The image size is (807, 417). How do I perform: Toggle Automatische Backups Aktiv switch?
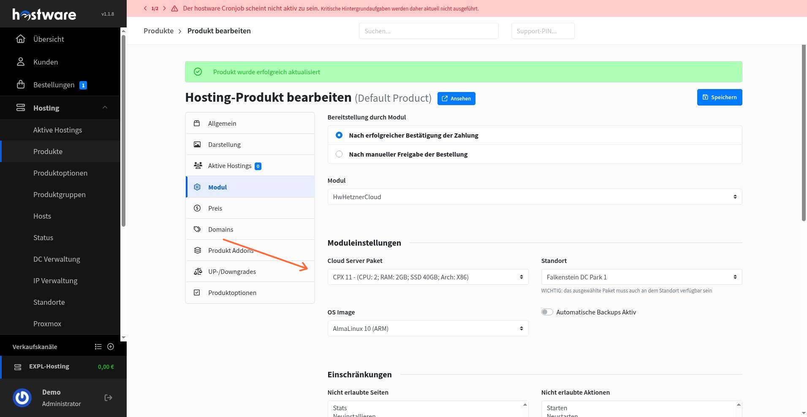pos(547,312)
